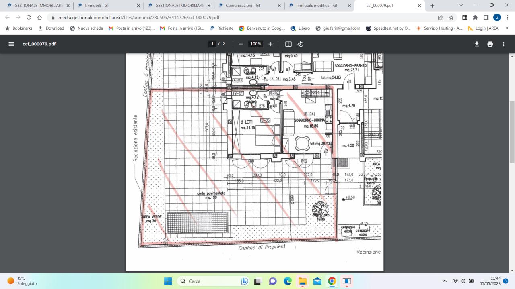
Task: Click the zoom in plus button
Action: (270, 44)
